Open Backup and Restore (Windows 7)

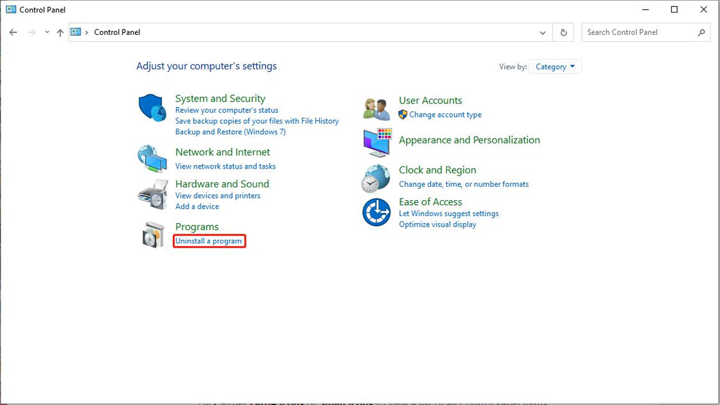click(230, 132)
